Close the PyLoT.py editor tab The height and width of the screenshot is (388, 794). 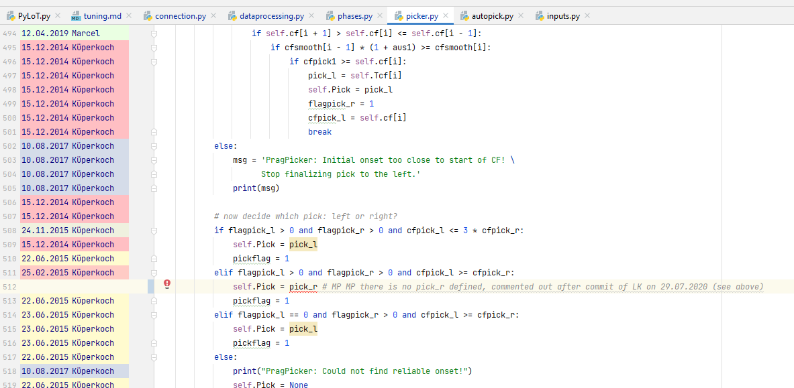(57, 16)
